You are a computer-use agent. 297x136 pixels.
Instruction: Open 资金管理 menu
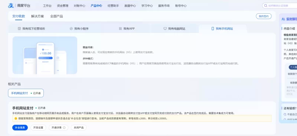[x=63, y=6]
